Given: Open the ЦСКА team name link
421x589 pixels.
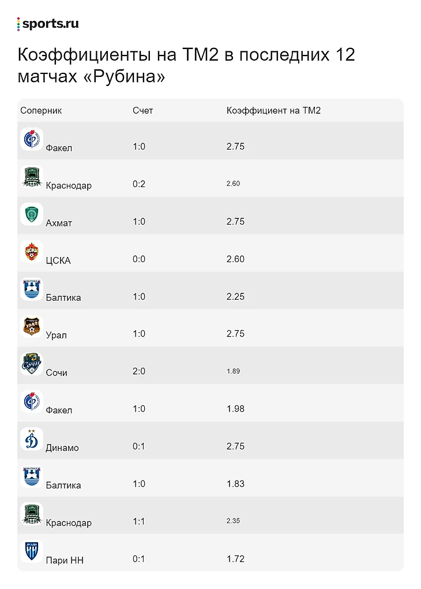Looking at the screenshot, I should click(58, 260).
